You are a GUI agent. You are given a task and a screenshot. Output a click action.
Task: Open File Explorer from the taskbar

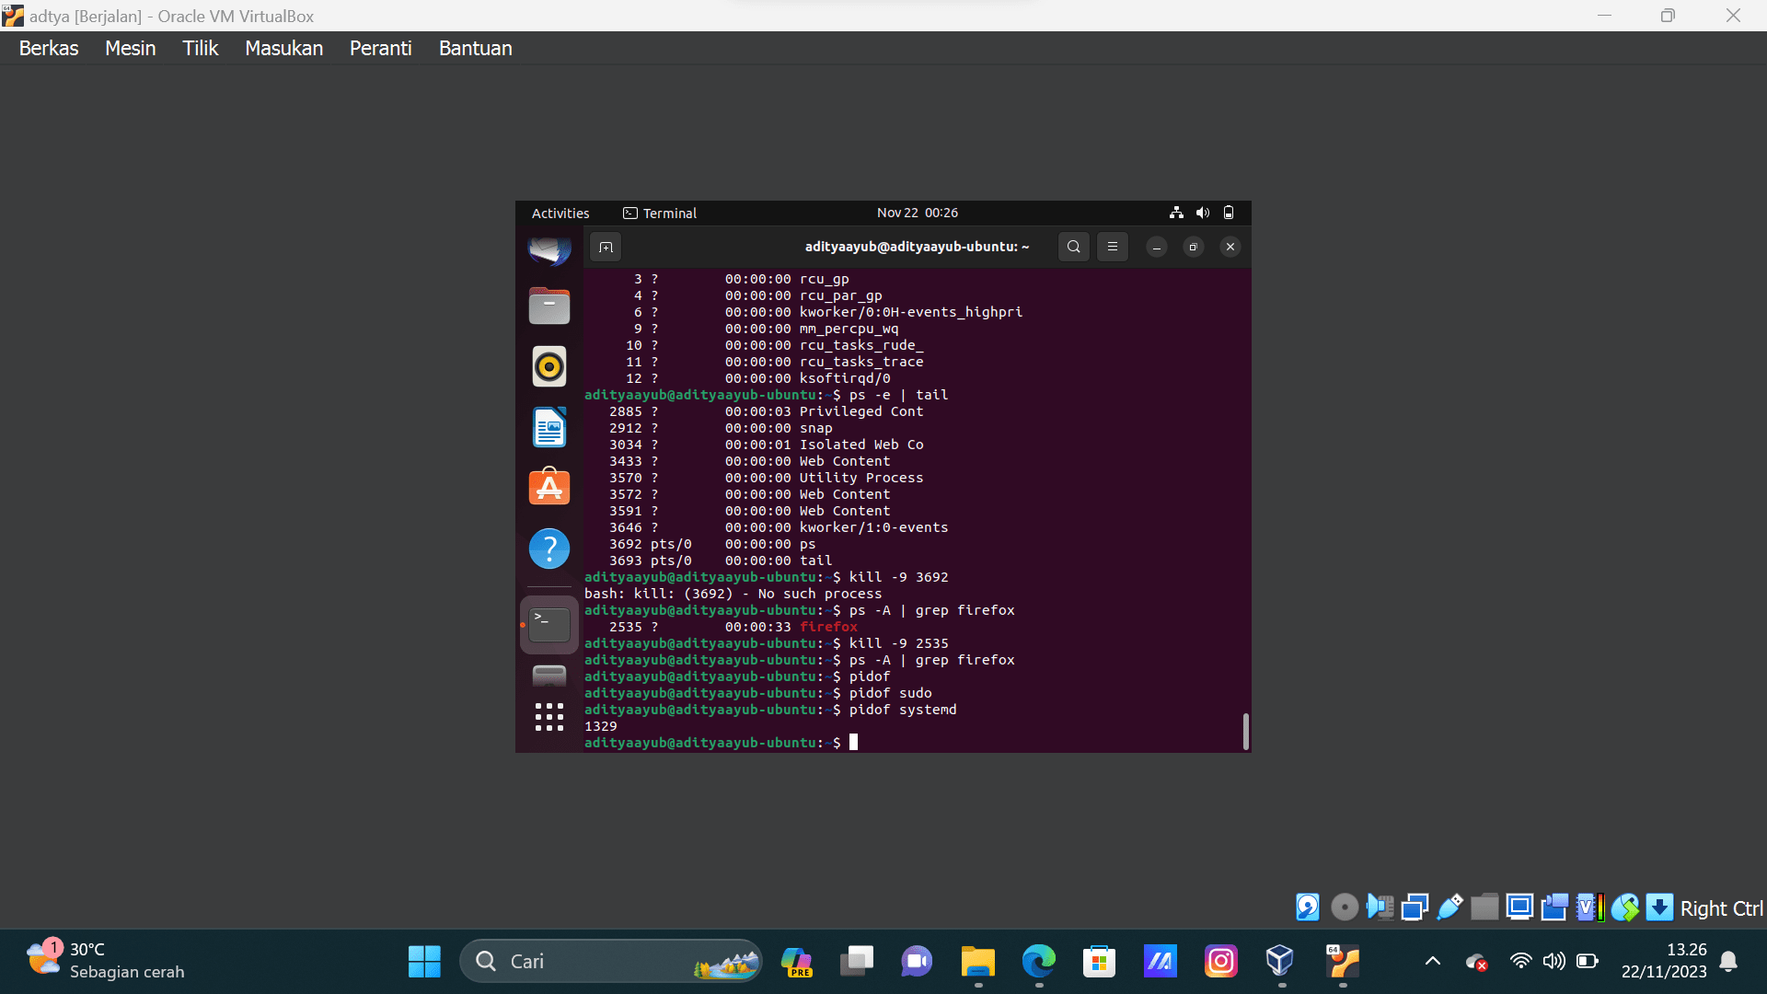tap(977, 962)
